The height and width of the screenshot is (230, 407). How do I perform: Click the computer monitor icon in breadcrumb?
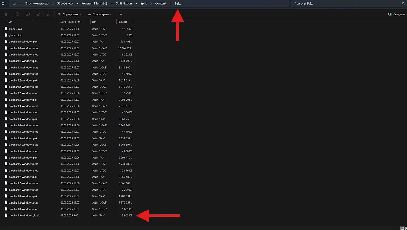click(14, 3)
